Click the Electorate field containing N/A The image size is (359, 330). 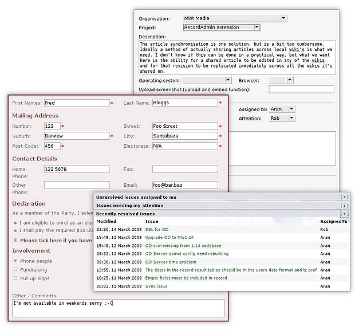185,146
